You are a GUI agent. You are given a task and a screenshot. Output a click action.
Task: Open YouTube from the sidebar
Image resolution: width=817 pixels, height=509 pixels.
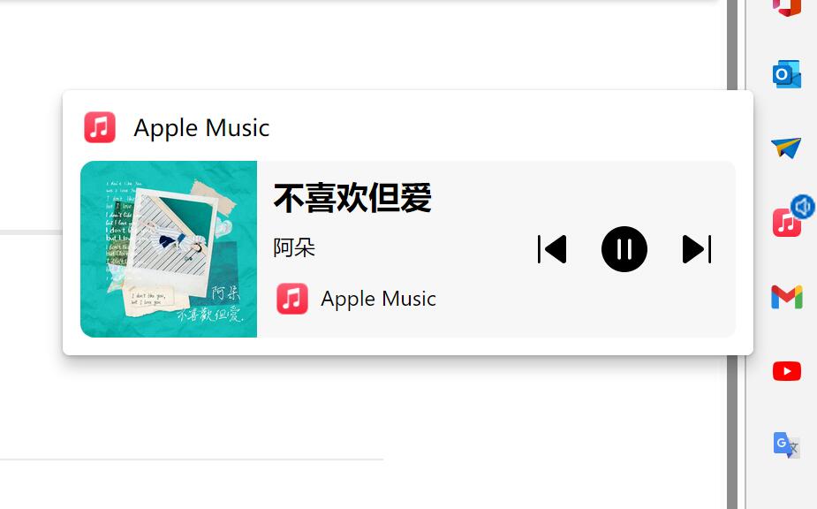click(x=786, y=371)
